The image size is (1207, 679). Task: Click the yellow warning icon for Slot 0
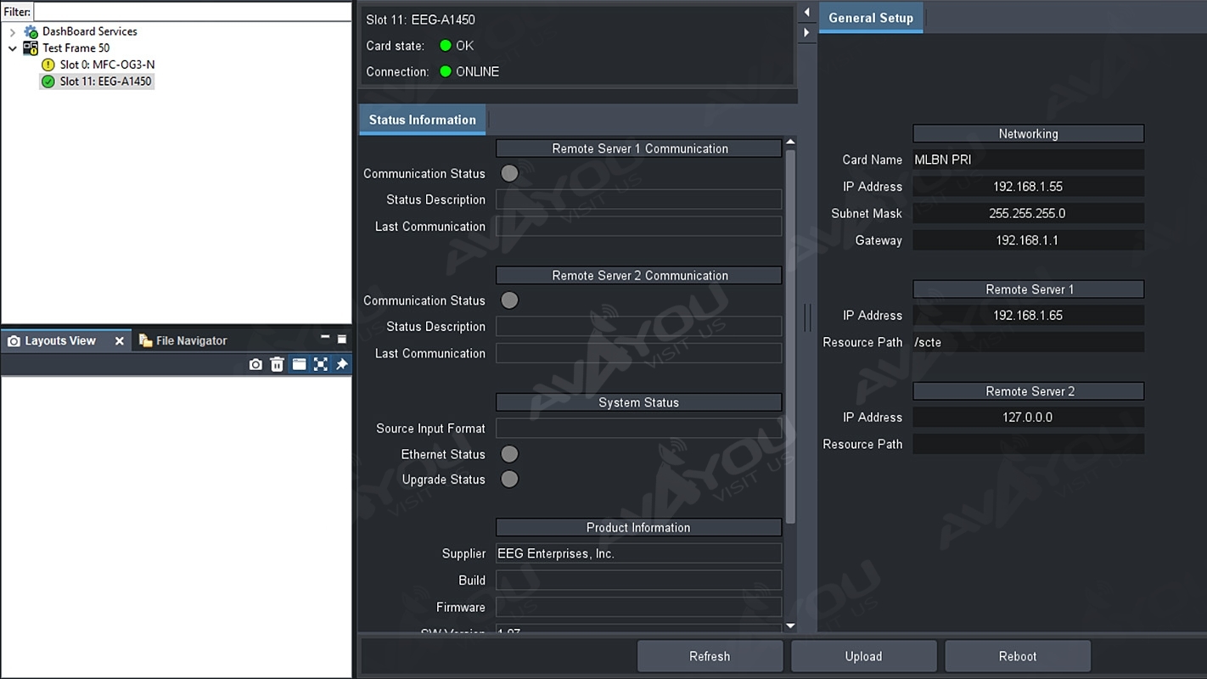pyautogui.click(x=48, y=65)
